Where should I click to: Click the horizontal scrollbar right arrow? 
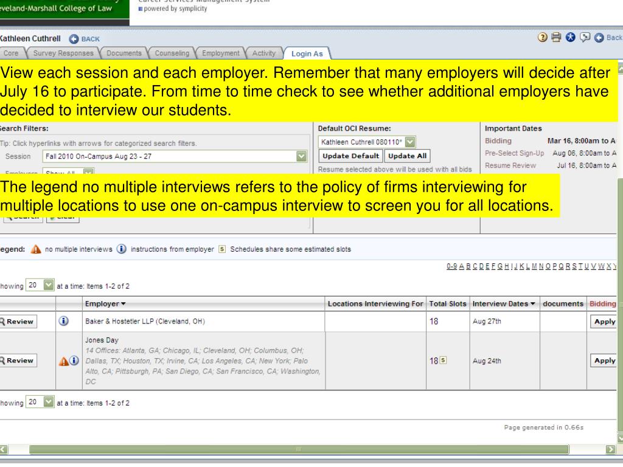(610, 449)
